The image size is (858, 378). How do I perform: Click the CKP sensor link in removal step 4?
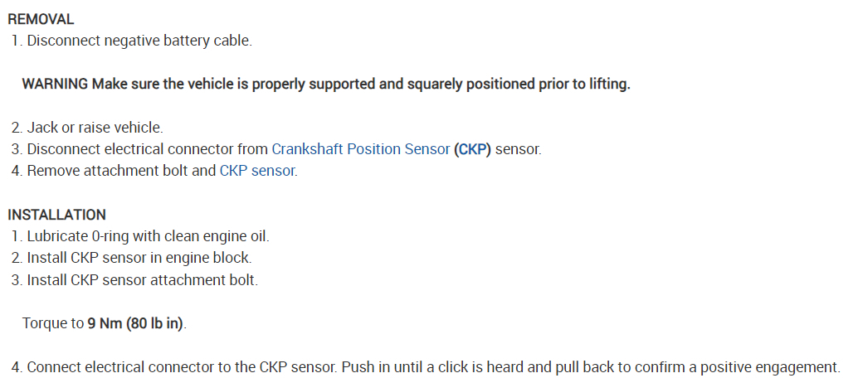[x=257, y=172]
